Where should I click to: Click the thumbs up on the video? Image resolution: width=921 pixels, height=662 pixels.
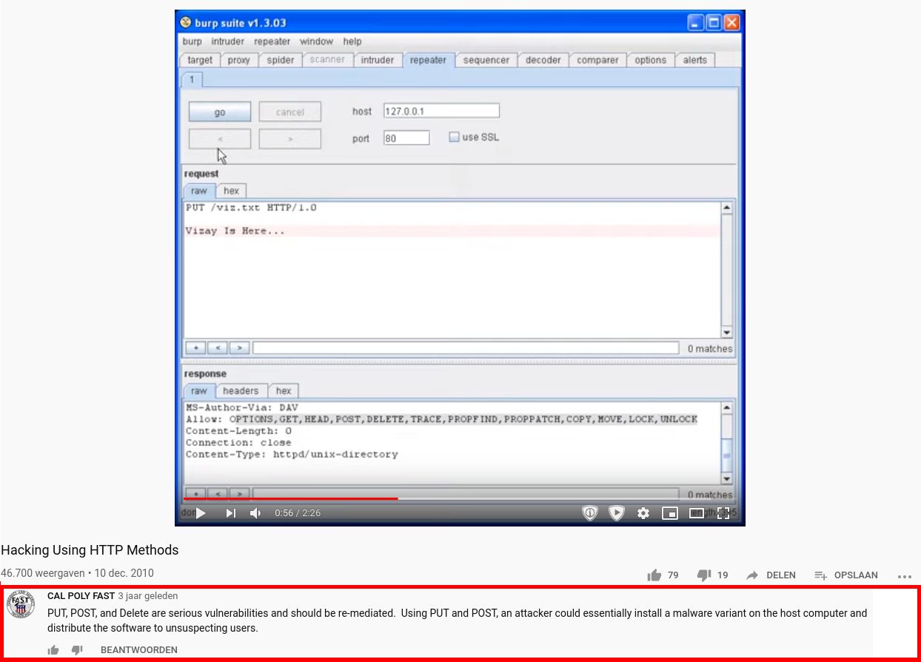point(654,575)
